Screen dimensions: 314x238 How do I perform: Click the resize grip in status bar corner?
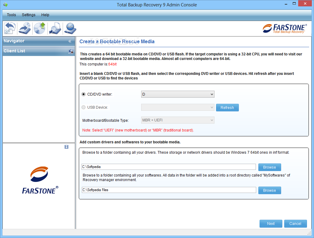(x=309, y=233)
